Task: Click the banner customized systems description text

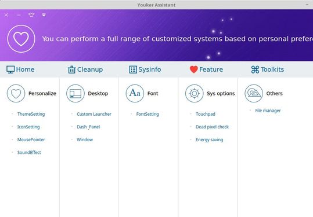Action: [x=178, y=39]
